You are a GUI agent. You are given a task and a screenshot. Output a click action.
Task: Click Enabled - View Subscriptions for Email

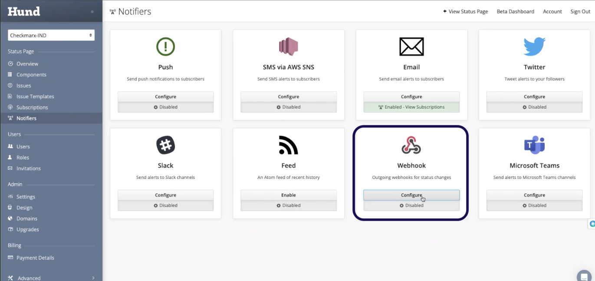411,107
